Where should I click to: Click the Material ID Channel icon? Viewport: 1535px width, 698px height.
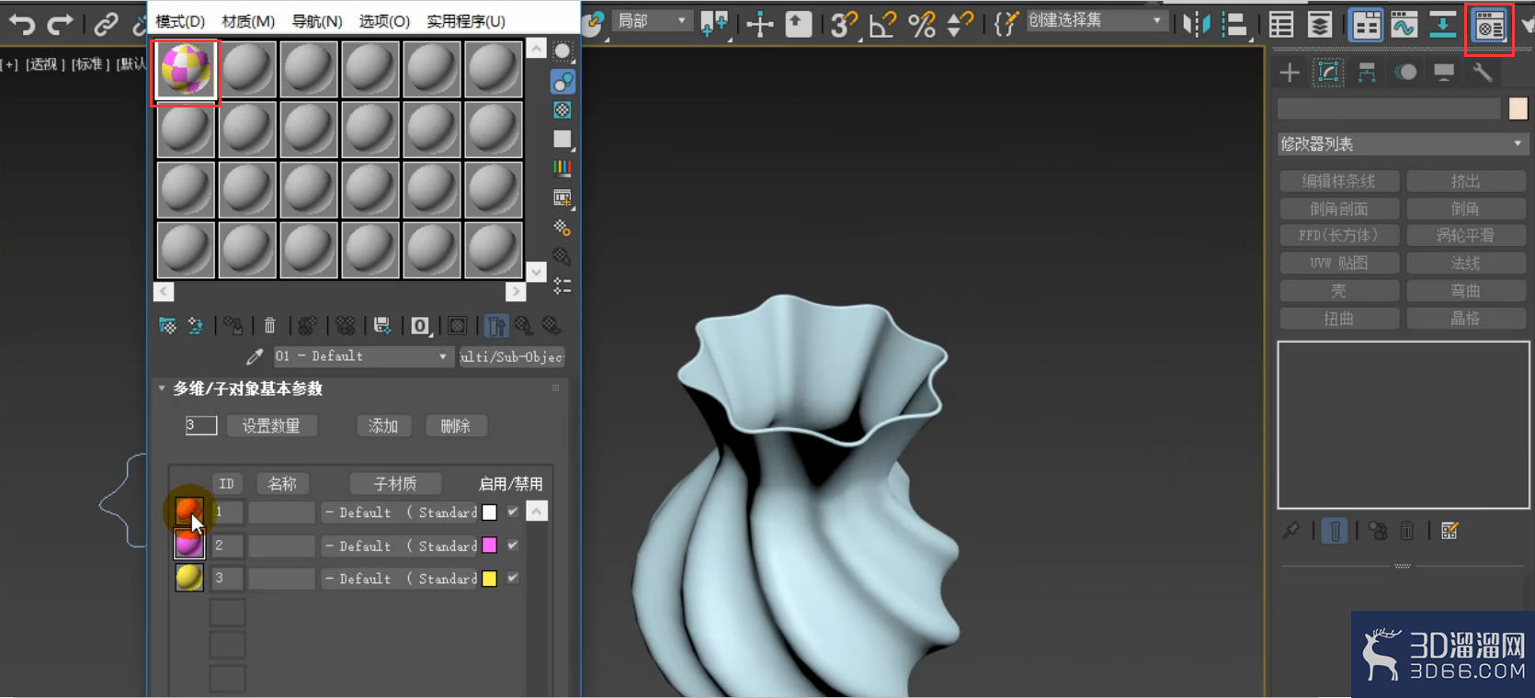coord(420,325)
